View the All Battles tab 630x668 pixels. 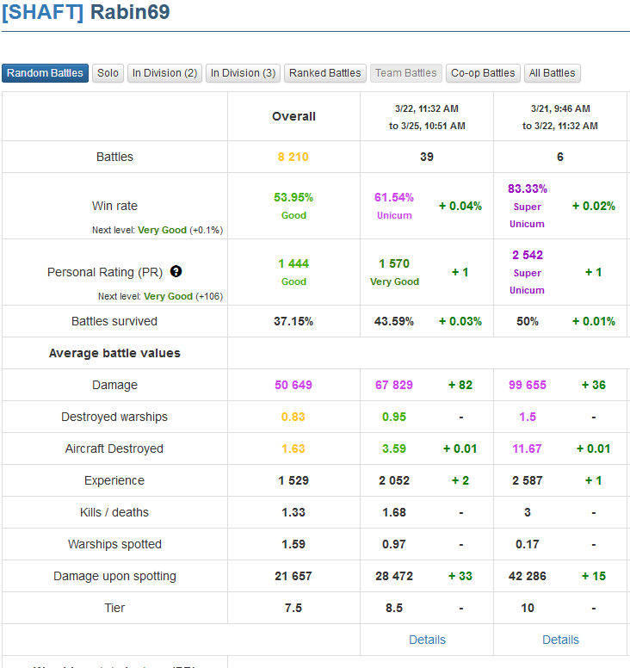(553, 73)
